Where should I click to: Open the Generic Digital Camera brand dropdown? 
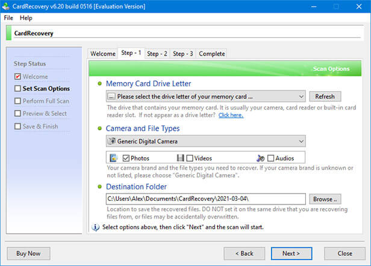(x=205, y=141)
